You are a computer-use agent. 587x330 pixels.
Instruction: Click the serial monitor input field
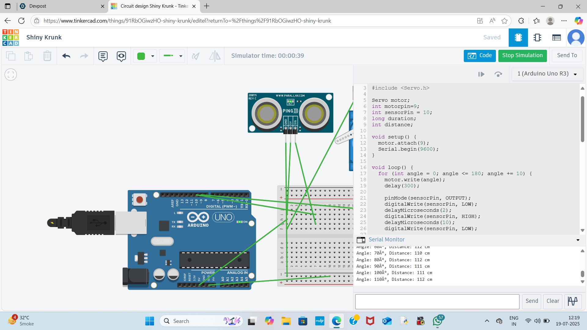tap(437, 301)
